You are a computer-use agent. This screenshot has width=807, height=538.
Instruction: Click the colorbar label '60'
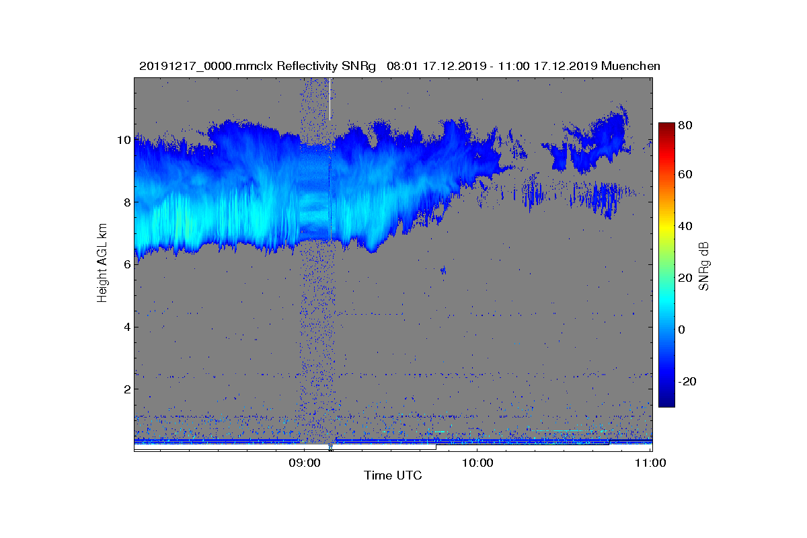coord(686,175)
